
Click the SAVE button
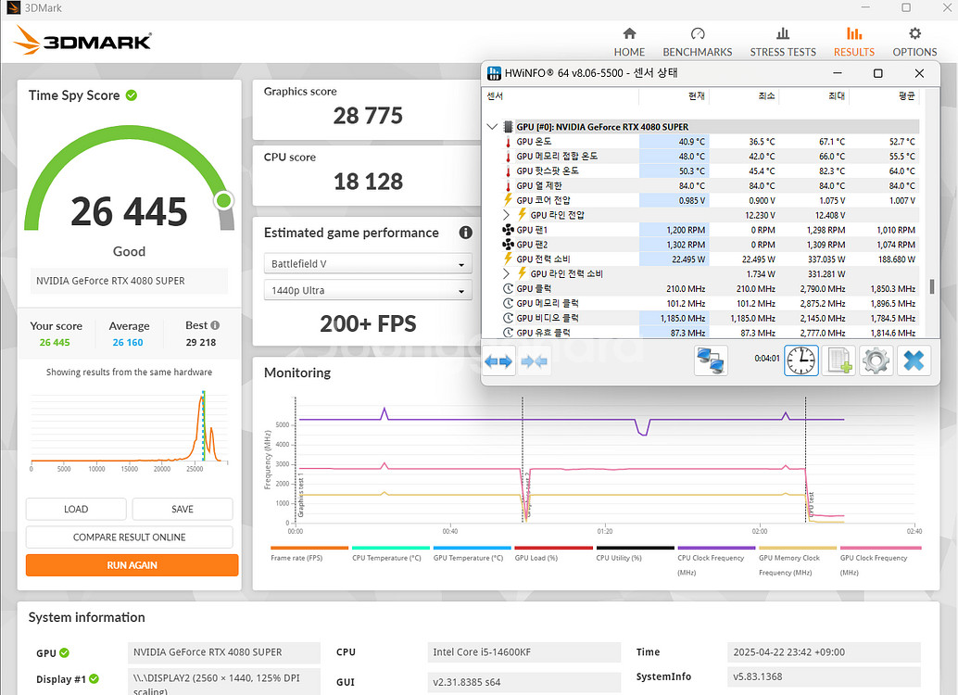(183, 509)
